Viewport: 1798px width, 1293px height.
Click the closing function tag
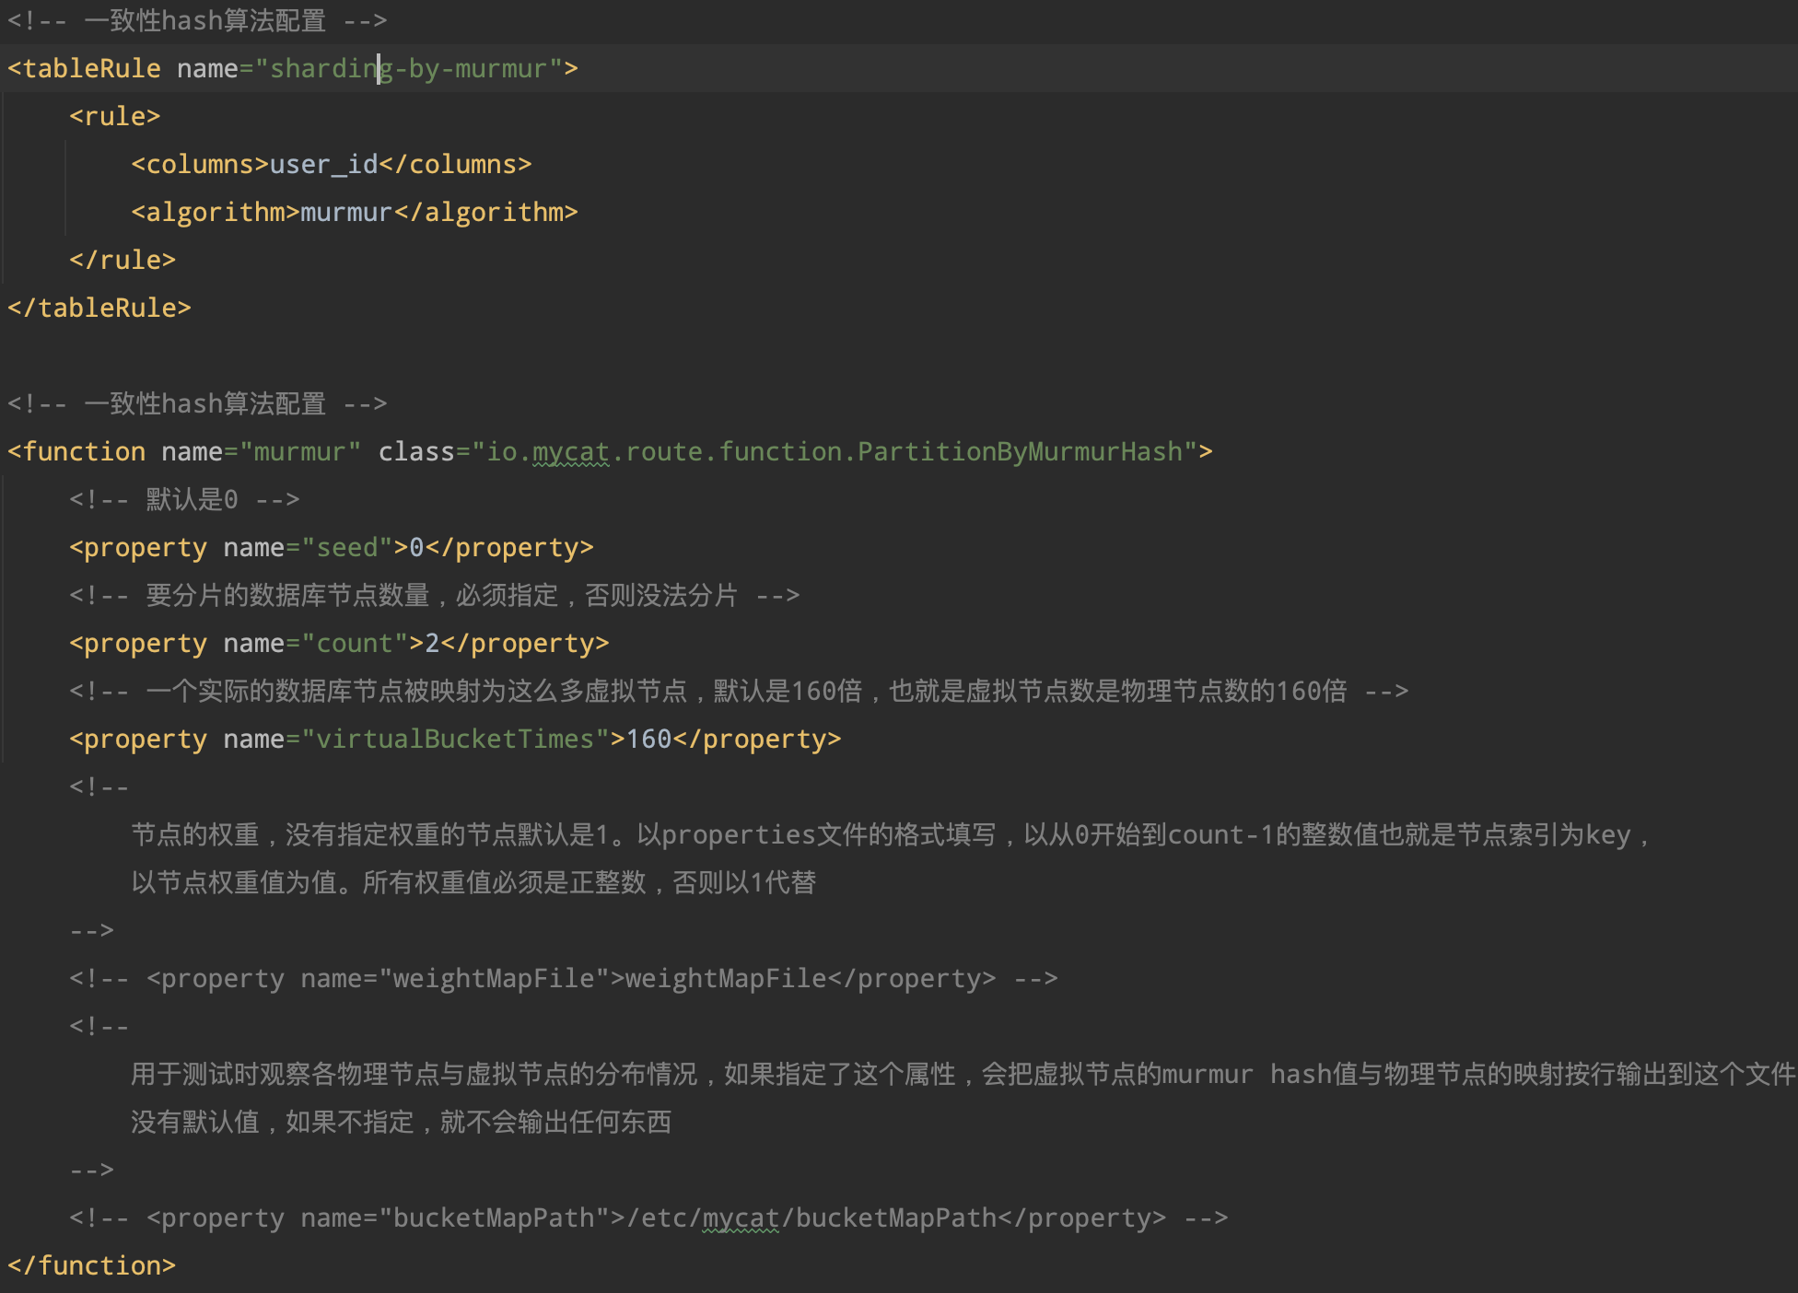[x=92, y=1266]
